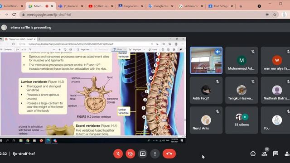Click the page number field in presented PDF
290x163 pixels.
point(17,49)
